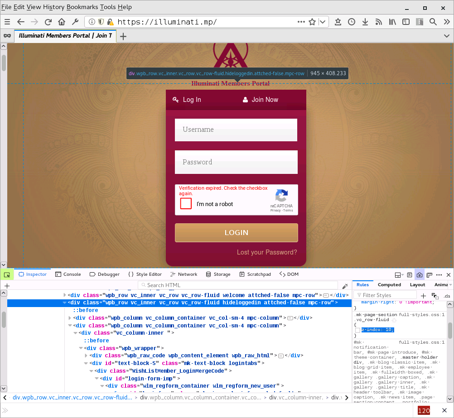Image resolution: width=454 pixels, height=418 pixels.
Task: Click the LOGIN button
Action: (x=236, y=232)
